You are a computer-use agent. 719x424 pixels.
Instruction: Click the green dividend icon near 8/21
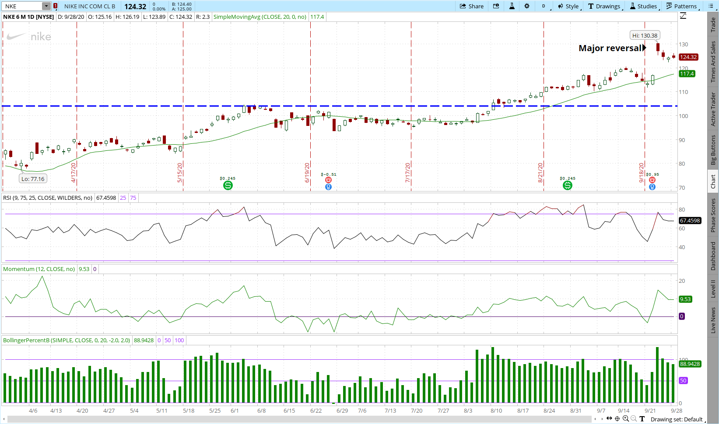click(567, 185)
